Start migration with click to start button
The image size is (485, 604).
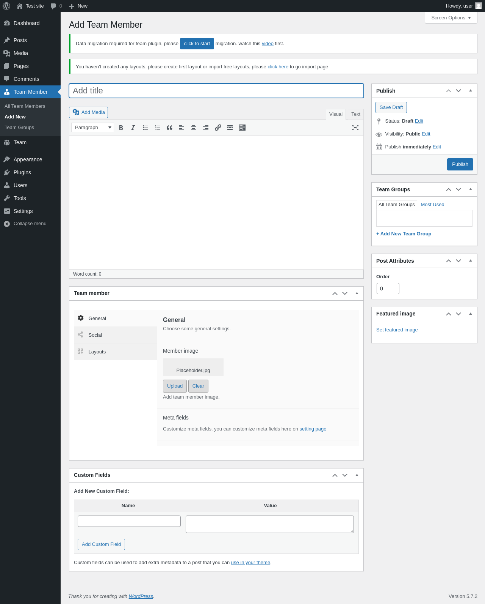[x=197, y=44]
